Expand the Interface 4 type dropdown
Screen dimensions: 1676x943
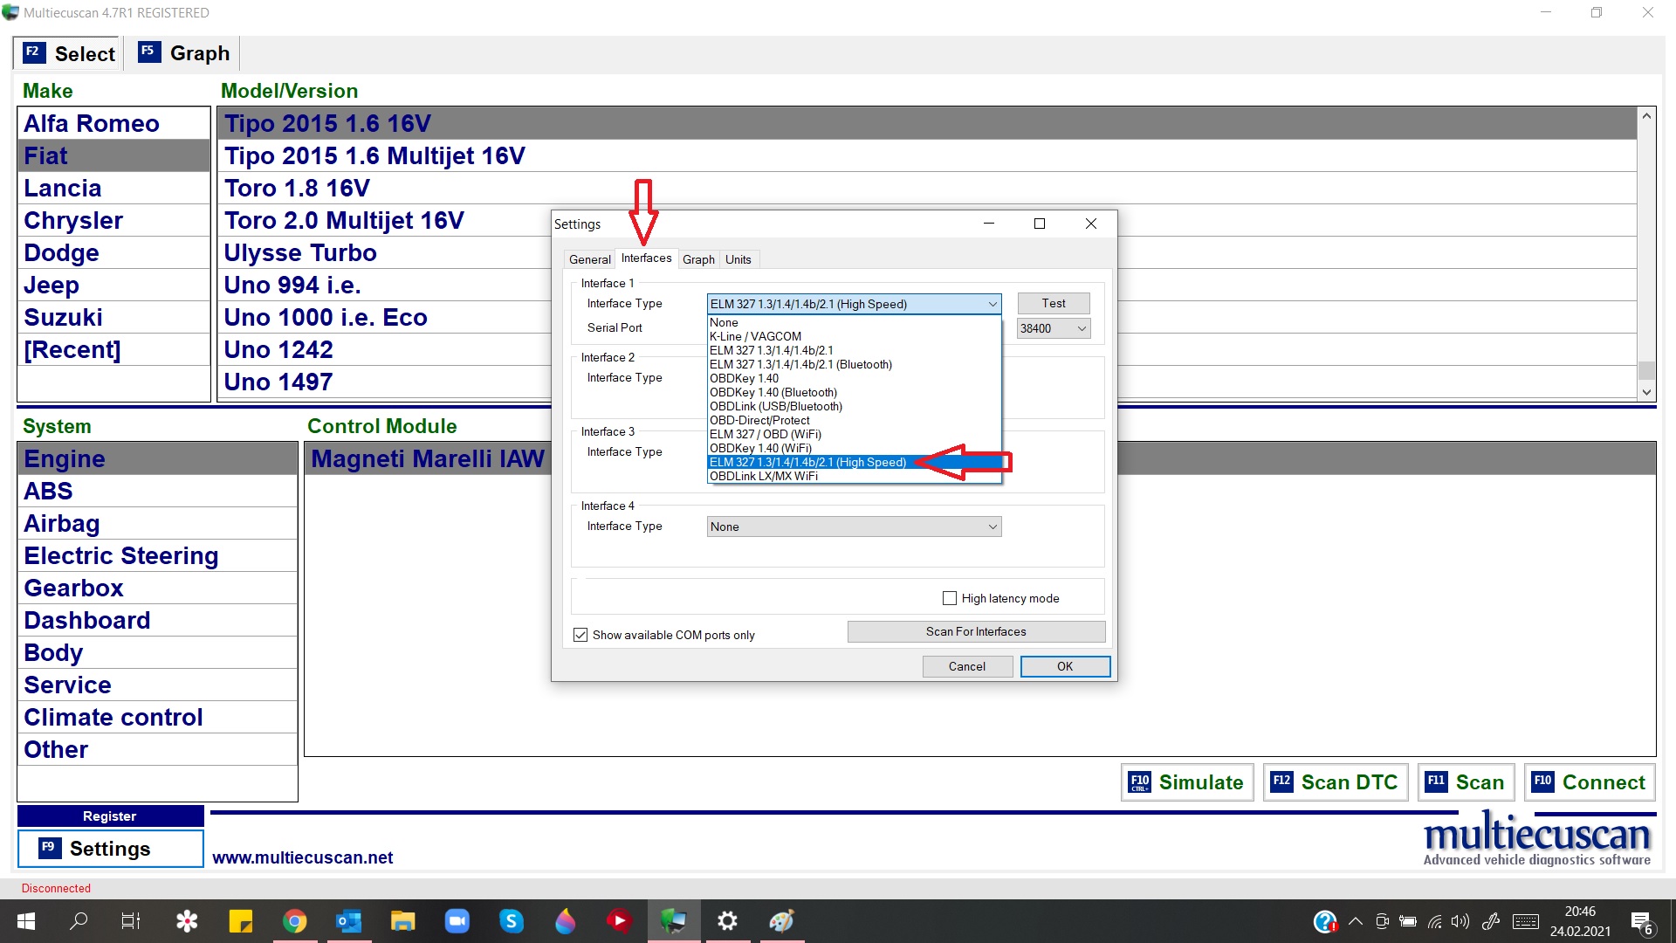pyautogui.click(x=854, y=527)
